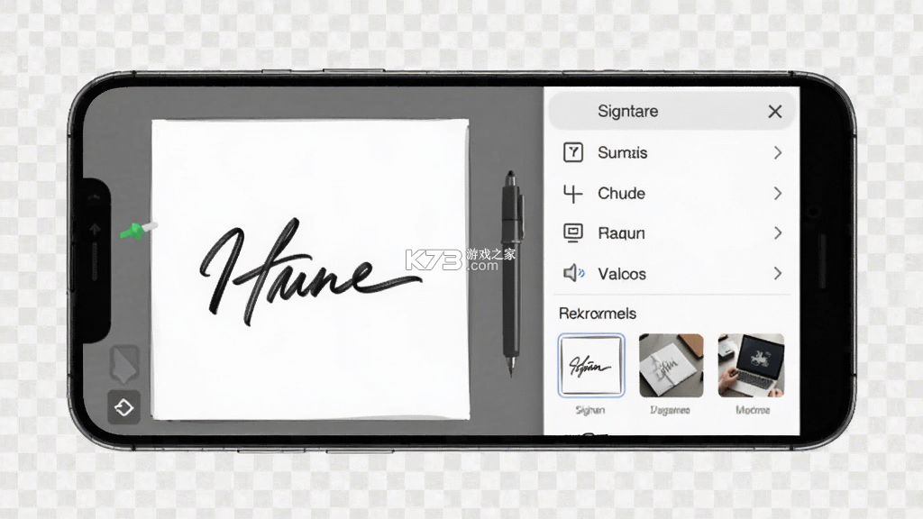Click the handwritten signature on the canvas
Viewport: 923px width, 519px height.
310,273
